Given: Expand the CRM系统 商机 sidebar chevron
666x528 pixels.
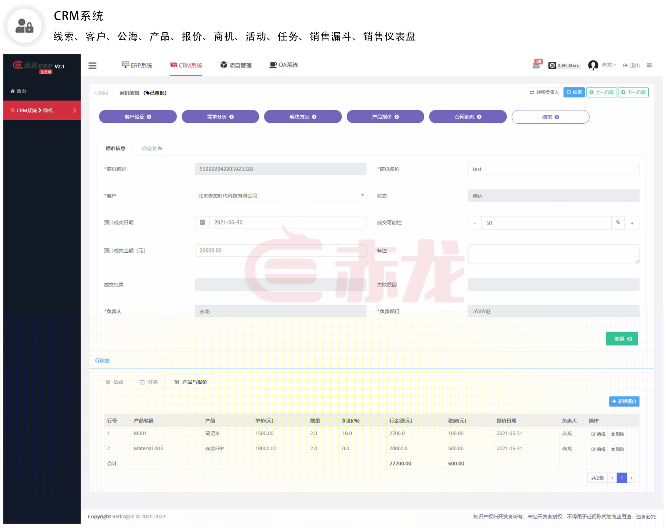Looking at the screenshot, I should click(x=75, y=110).
